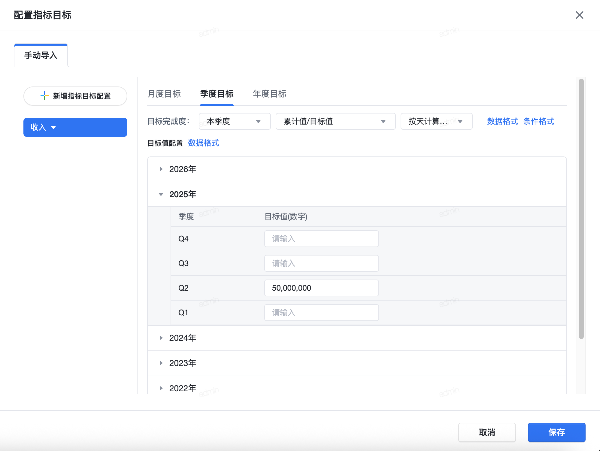Open the 收入 dropdown arrow
This screenshot has width=600, height=451.
point(53,128)
